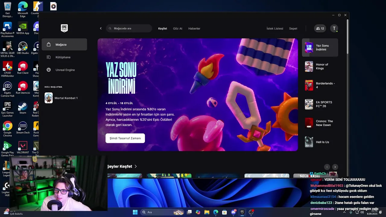Open Task View on the taskbar

pyautogui.click(x=189, y=212)
